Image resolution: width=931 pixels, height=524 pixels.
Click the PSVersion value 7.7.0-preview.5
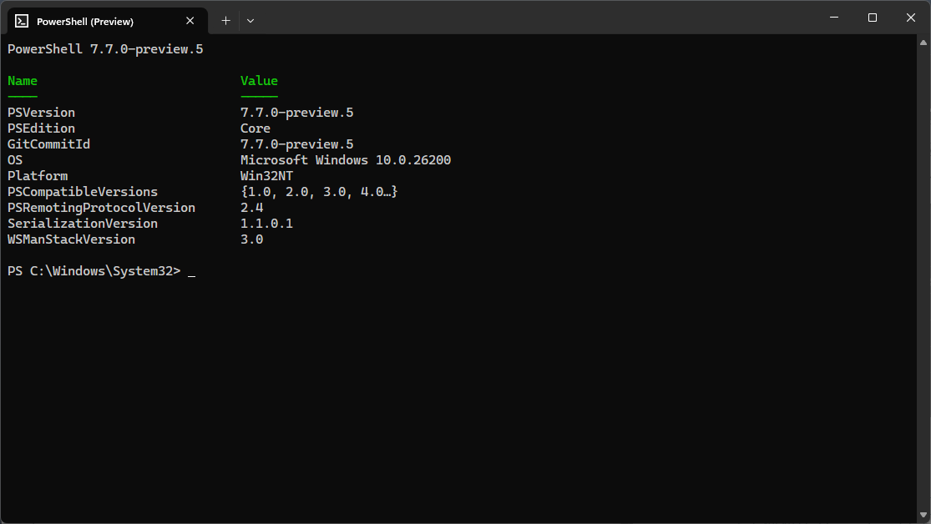pyautogui.click(x=297, y=113)
